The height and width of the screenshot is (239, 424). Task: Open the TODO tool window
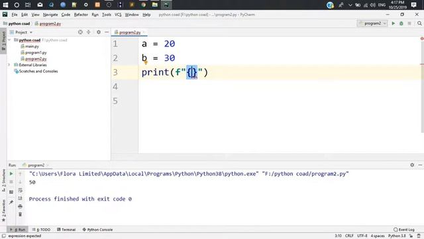tap(41, 230)
